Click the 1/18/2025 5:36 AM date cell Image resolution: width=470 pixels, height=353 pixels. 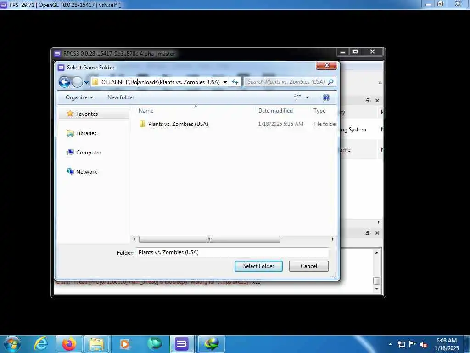[280, 124]
